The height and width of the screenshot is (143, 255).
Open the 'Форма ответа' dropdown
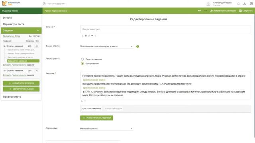pos(106,46)
